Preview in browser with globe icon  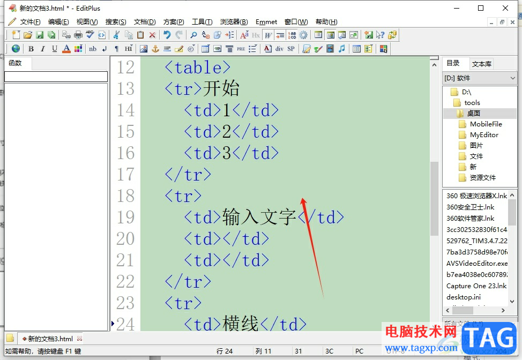16,49
